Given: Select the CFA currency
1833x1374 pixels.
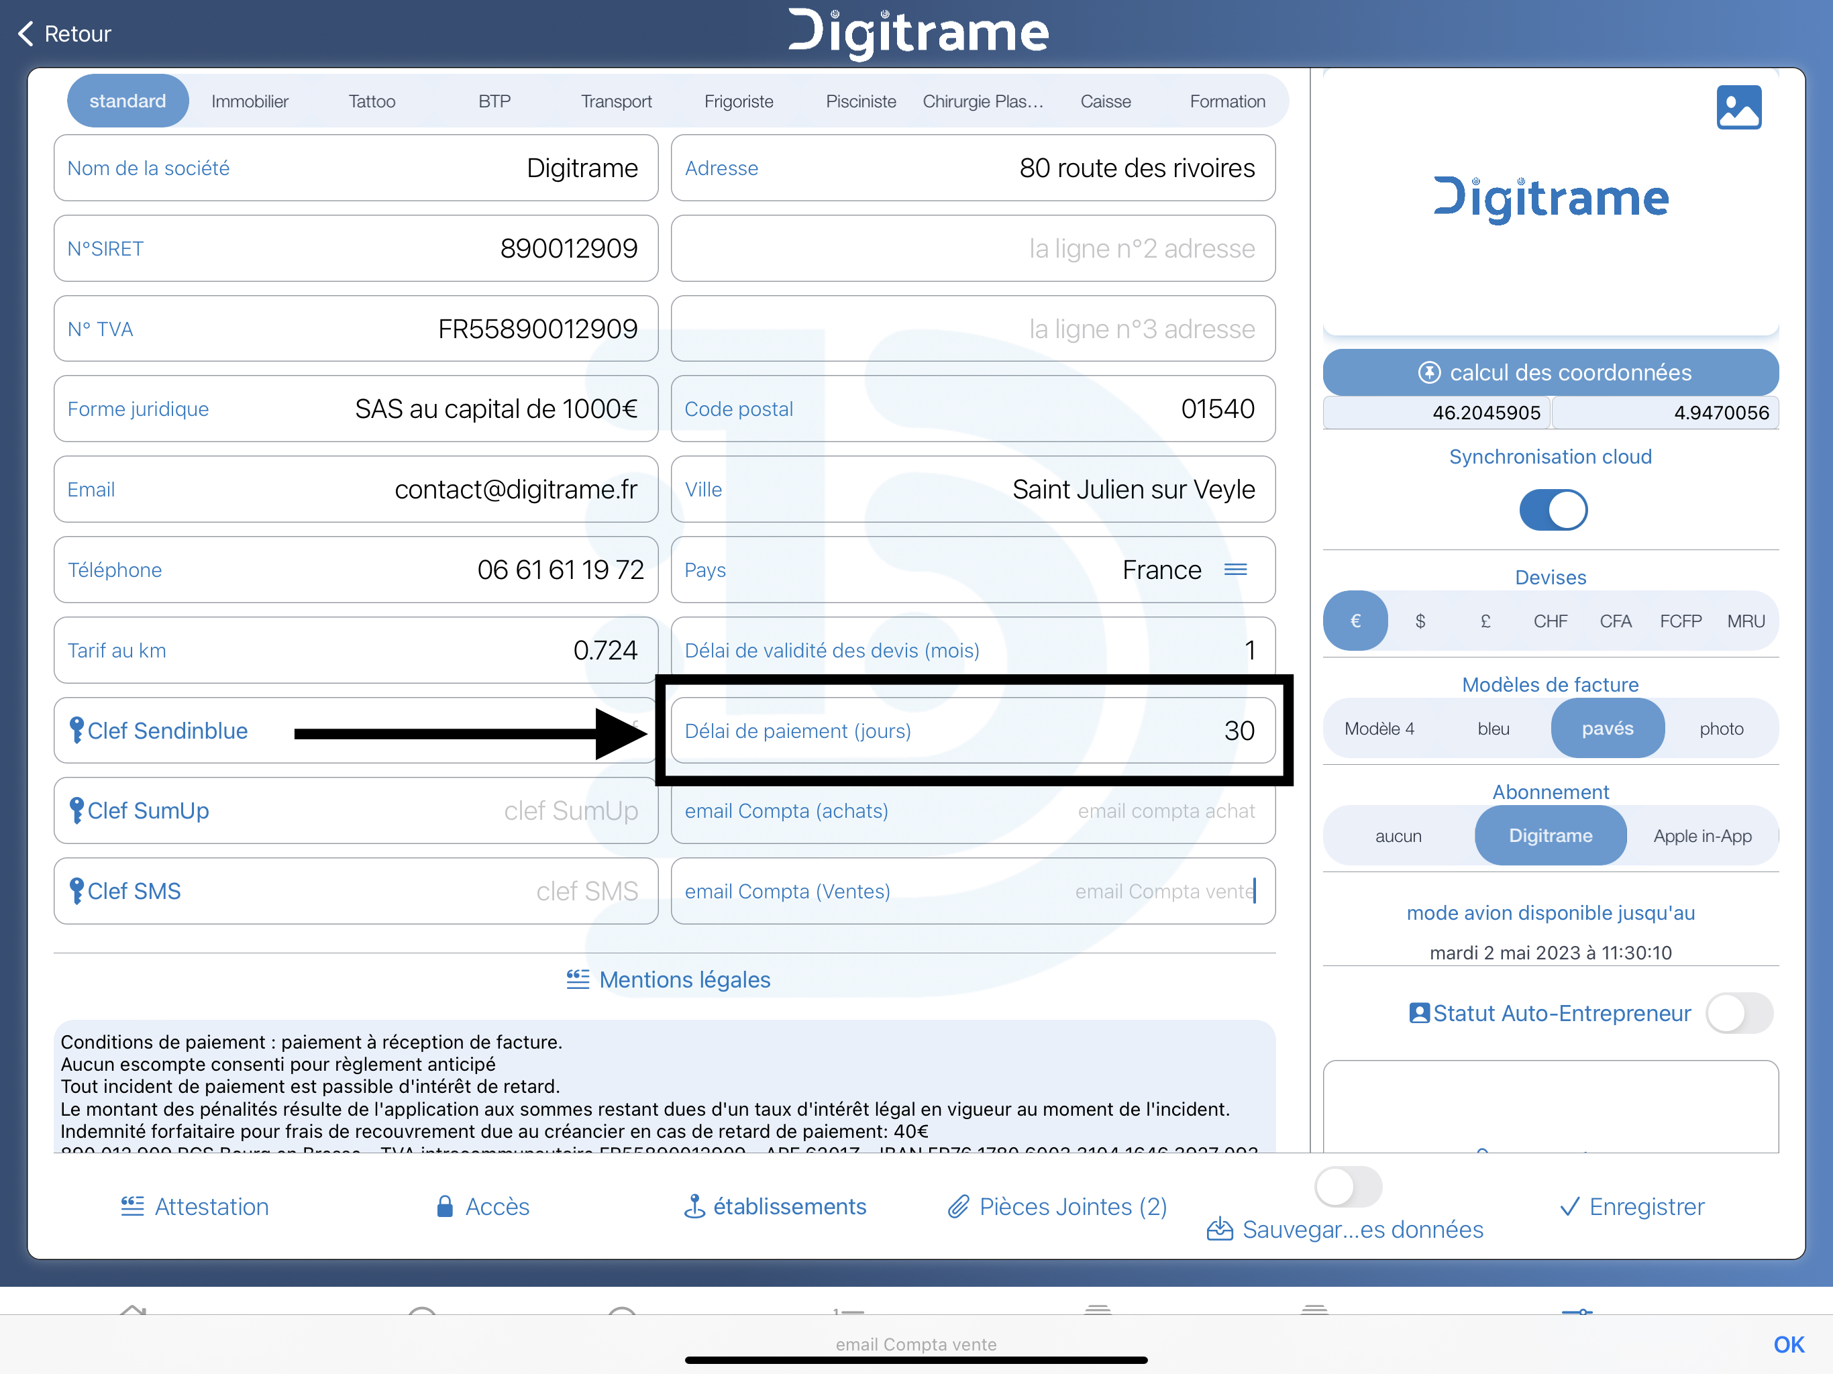Looking at the screenshot, I should pyautogui.click(x=1616, y=621).
